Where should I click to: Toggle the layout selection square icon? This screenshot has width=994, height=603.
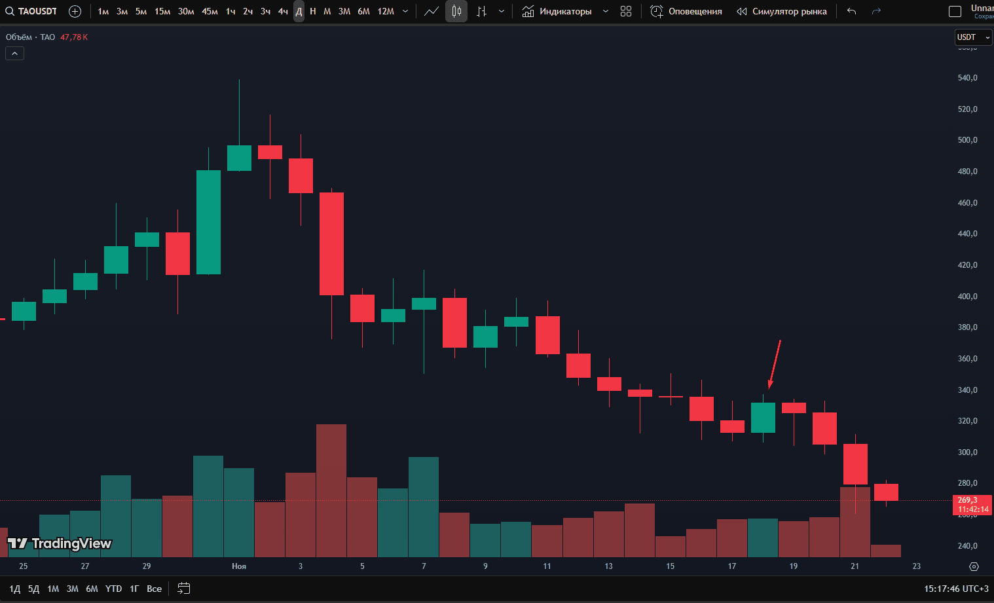tap(955, 11)
